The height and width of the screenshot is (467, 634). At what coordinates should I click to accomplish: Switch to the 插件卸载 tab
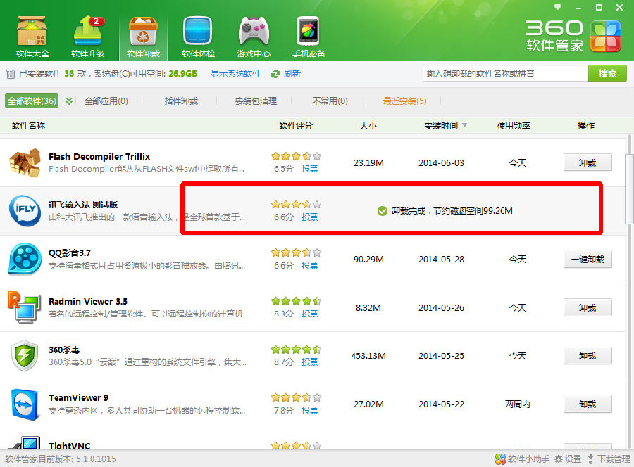[181, 101]
